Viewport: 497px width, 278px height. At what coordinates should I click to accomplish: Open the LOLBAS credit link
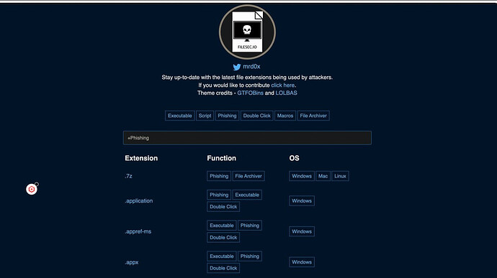coord(286,93)
